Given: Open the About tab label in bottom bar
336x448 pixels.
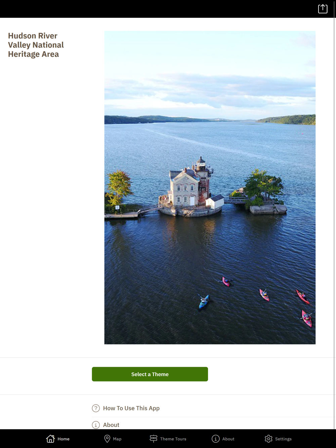Looking at the screenshot, I should [228, 439].
